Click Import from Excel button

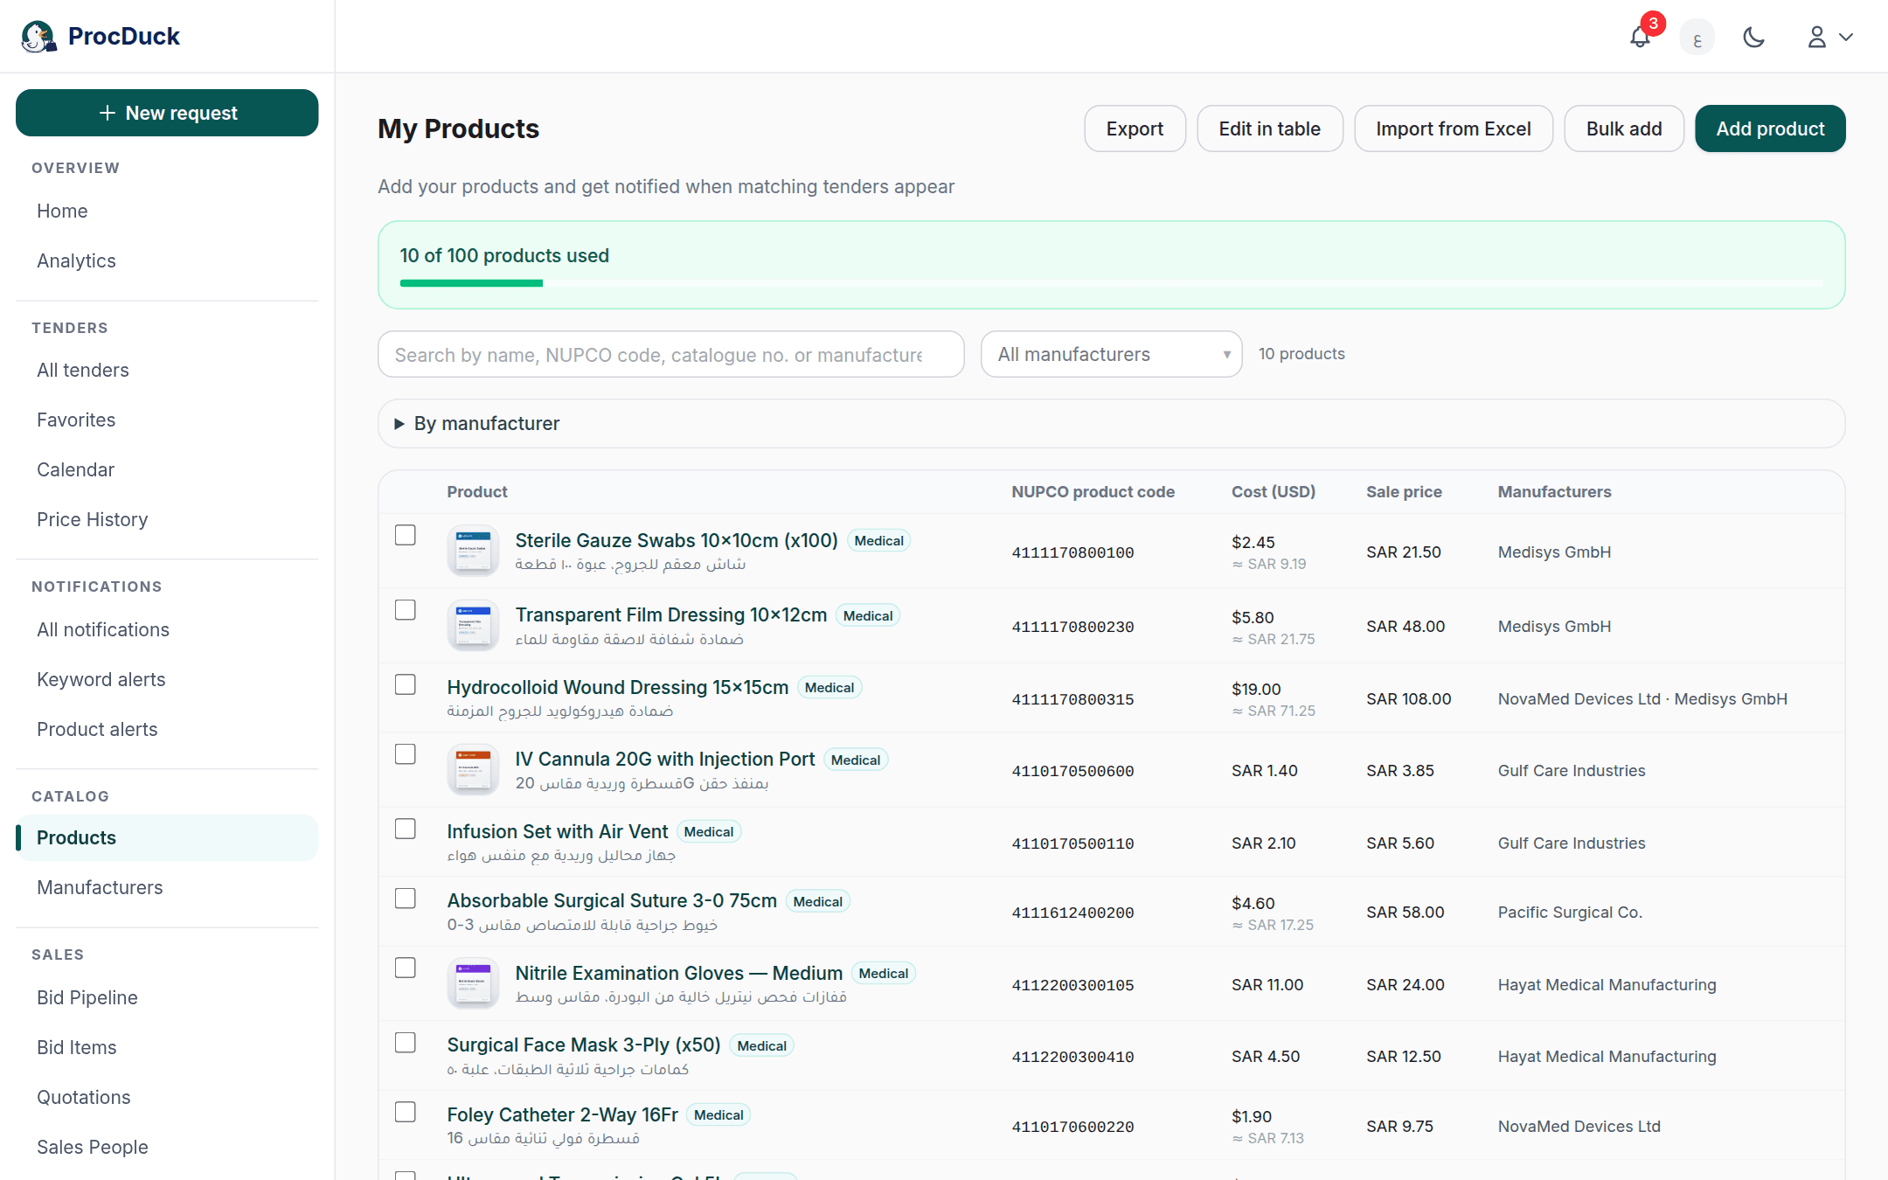pyautogui.click(x=1453, y=128)
